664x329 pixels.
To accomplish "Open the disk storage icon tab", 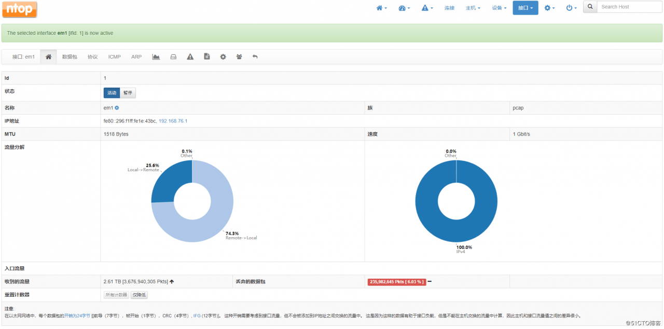I will [173, 57].
